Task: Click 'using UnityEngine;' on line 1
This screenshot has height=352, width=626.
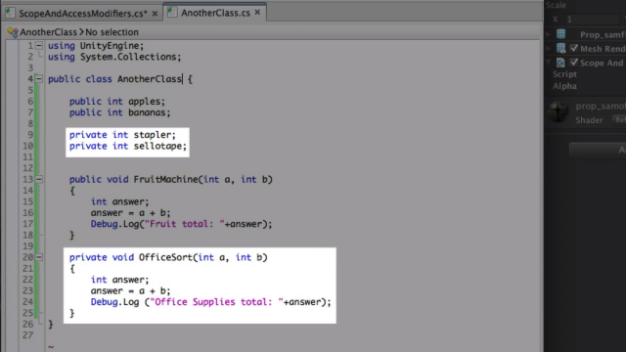Action: [x=96, y=46]
